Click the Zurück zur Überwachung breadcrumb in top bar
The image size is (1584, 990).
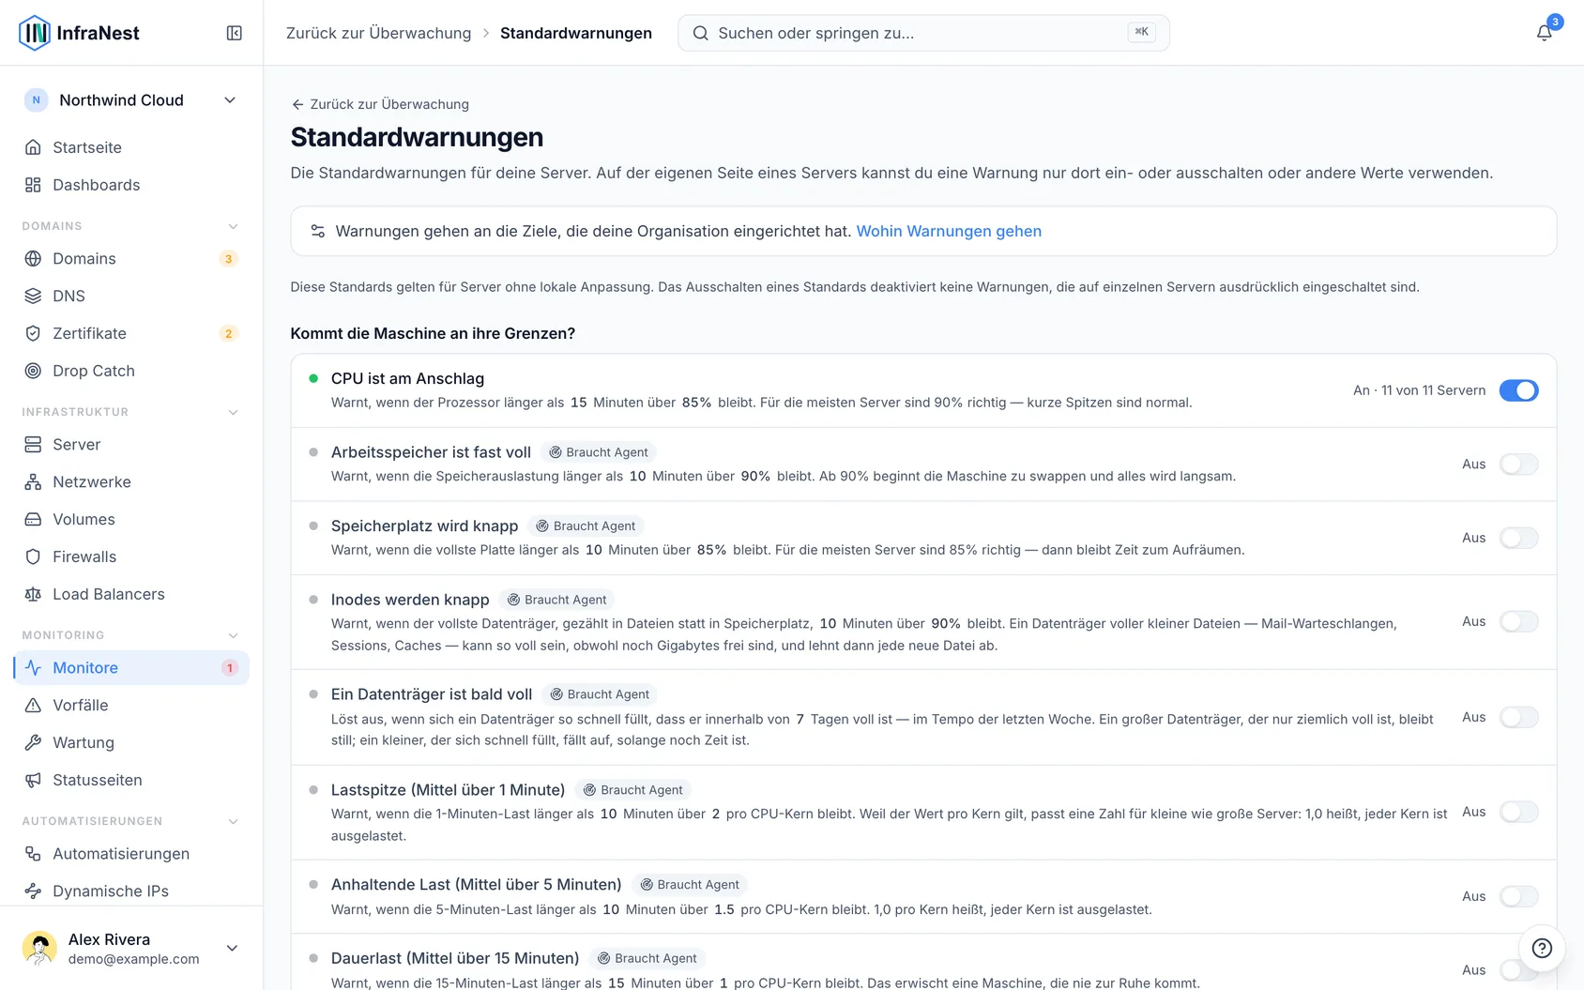(379, 33)
